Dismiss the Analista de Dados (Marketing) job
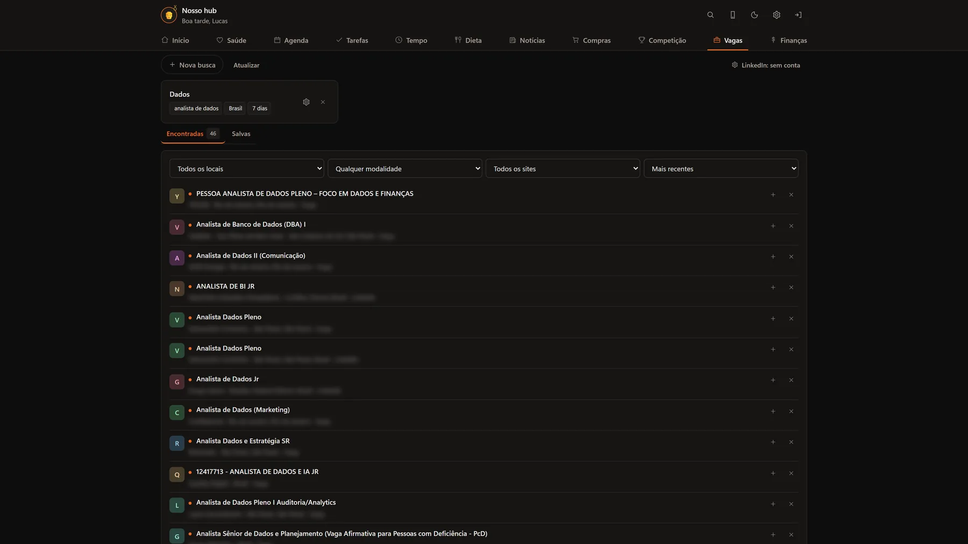Viewport: 968px width, 544px height. coord(791,411)
